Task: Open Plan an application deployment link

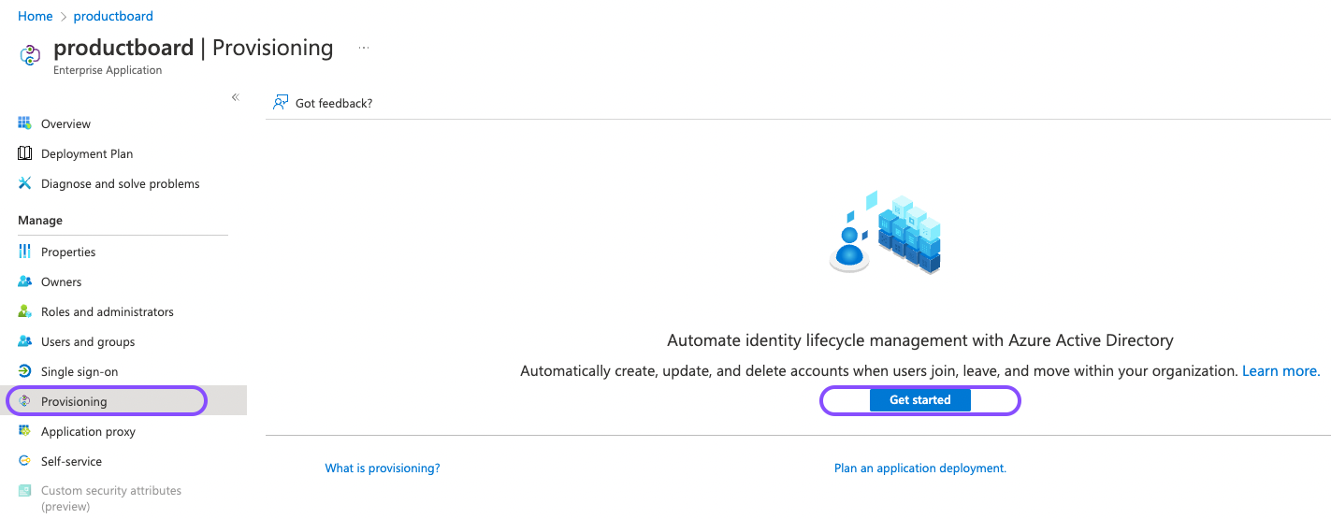Action: pyautogui.click(x=920, y=468)
